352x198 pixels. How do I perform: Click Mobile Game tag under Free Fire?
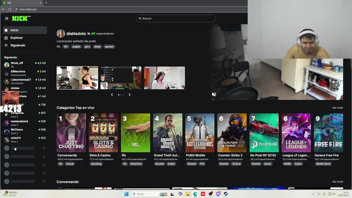pos(323,164)
